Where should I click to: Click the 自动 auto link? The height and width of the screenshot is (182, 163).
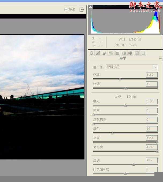pyautogui.click(x=118, y=96)
